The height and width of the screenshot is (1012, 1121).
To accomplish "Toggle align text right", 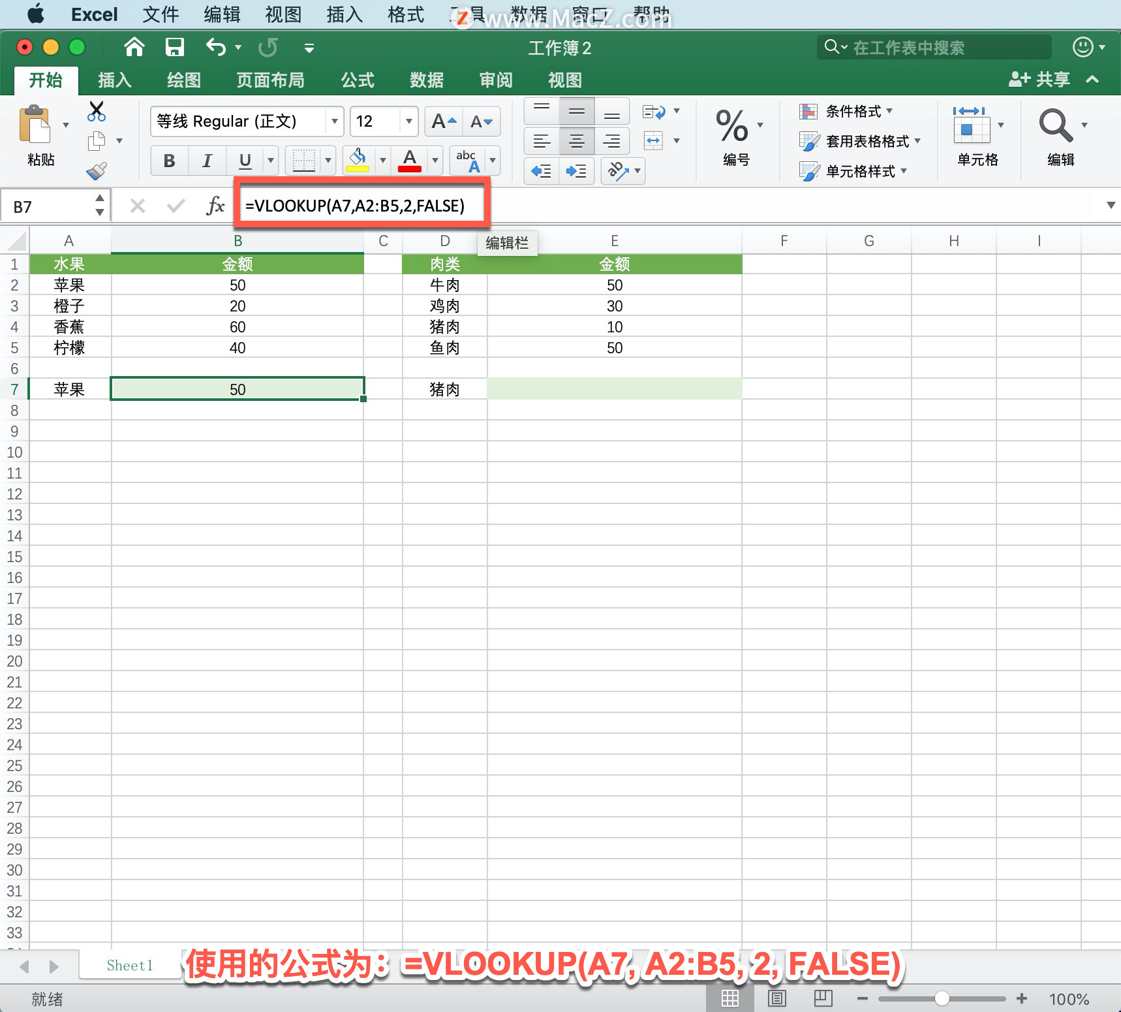I will (612, 141).
